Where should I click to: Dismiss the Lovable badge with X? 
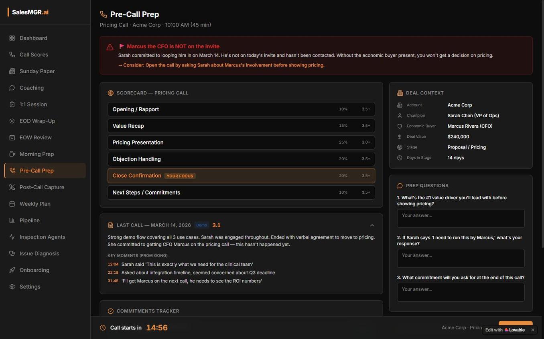[x=533, y=330]
